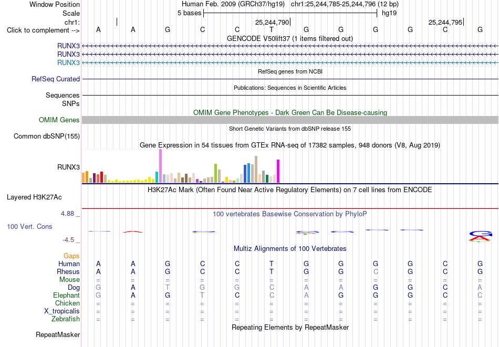Click the tallest violet bar in GTEx chart
This screenshot has height=347, width=499.
[x=160, y=166]
